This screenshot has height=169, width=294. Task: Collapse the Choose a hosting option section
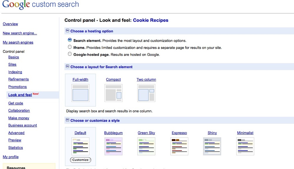point(67,31)
